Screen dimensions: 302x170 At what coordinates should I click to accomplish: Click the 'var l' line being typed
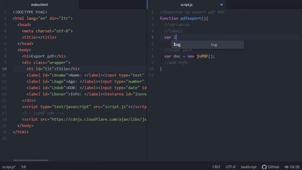point(170,37)
